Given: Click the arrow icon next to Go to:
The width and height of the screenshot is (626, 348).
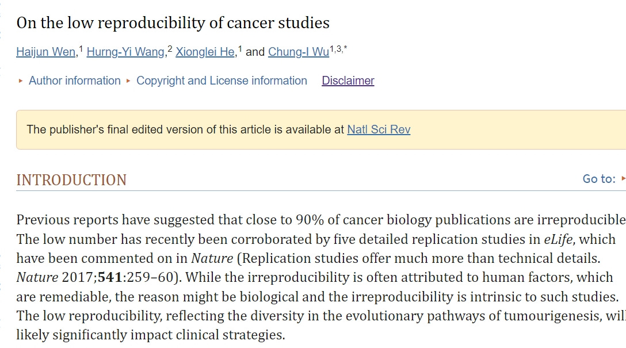Looking at the screenshot, I should [623, 179].
